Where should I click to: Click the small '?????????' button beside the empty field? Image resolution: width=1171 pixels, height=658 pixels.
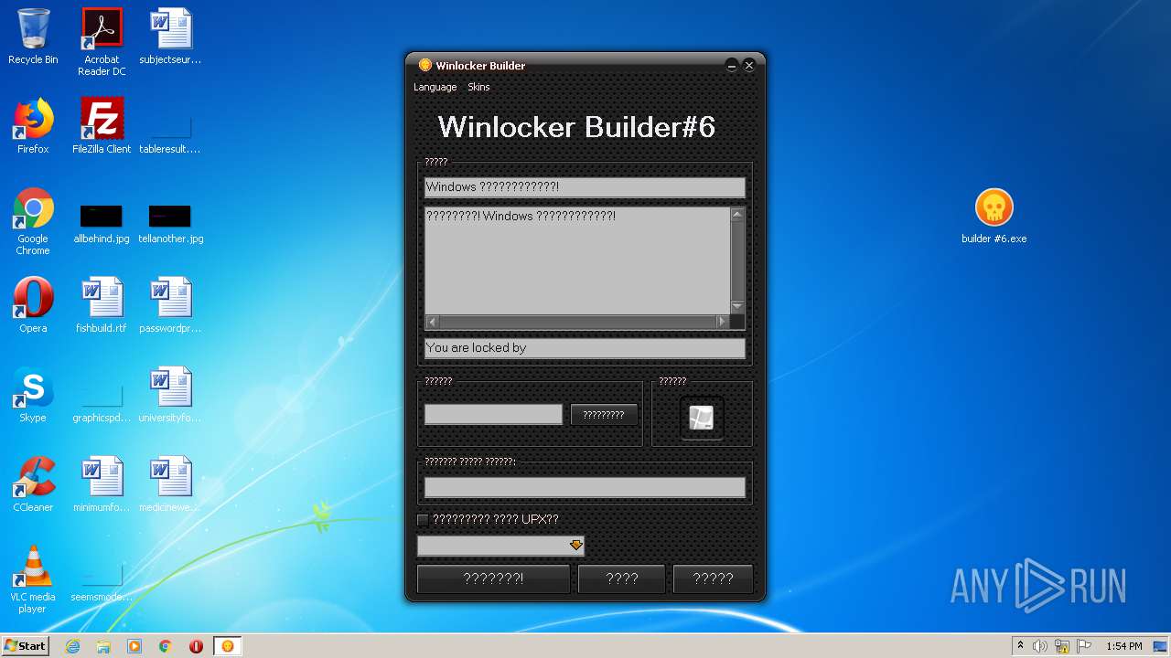[604, 415]
